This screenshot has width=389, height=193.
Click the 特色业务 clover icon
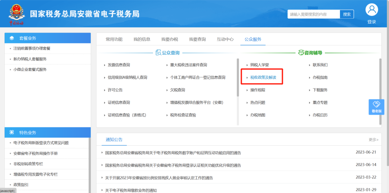tap(12, 133)
